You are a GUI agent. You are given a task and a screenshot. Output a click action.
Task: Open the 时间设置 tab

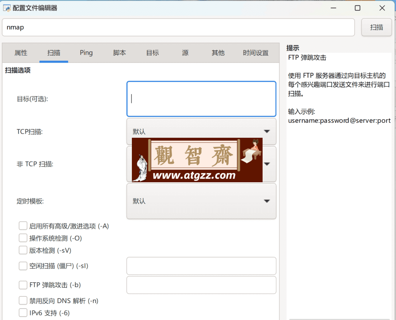pos(256,53)
